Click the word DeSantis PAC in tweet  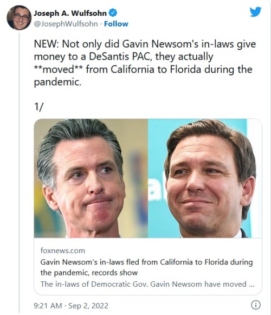coord(120,56)
